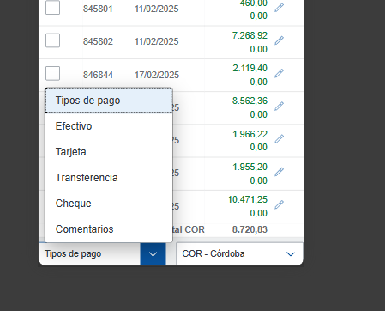Choose the Comentarios option
The height and width of the screenshot is (311, 385).
pyautogui.click(x=109, y=229)
